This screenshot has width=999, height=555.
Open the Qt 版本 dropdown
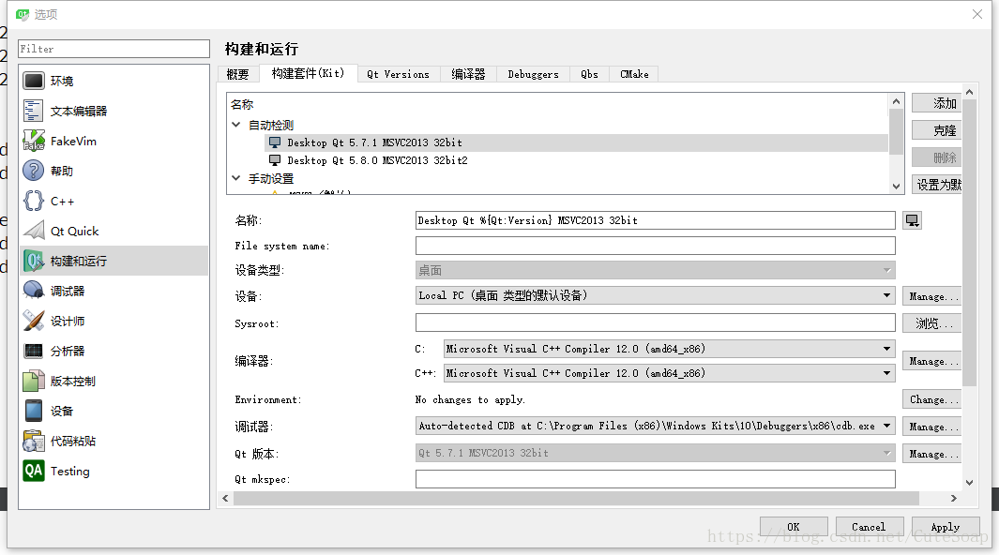coord(655,453)
